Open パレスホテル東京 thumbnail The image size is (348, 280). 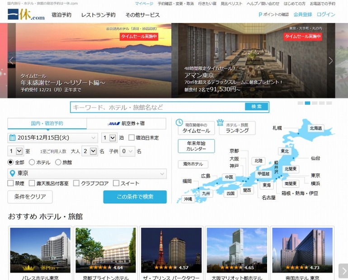click(x=40, y=250)
